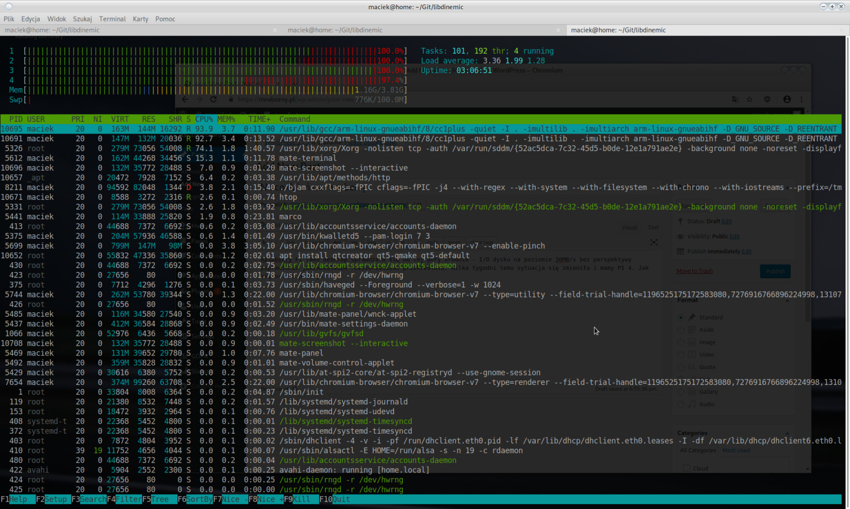Click Edit link next to Visibility: Public
The height and width of the screenshot is (509, 850).
click(734, 236)
